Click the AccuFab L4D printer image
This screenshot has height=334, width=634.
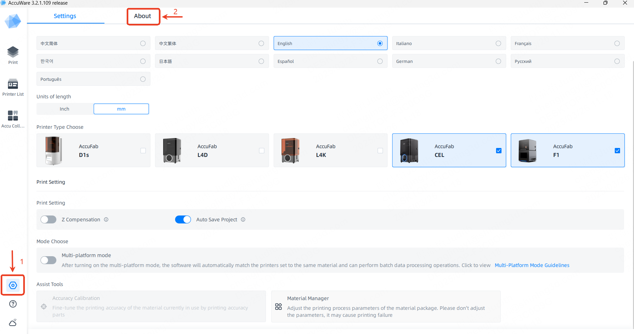tap(172, 151)
